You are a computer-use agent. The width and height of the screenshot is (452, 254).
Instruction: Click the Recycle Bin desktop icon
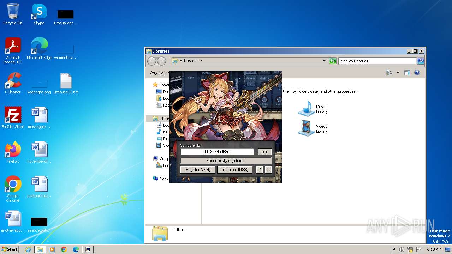[13, 14]
